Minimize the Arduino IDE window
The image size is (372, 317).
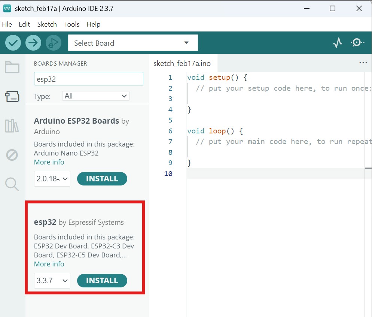coord(307,8)
